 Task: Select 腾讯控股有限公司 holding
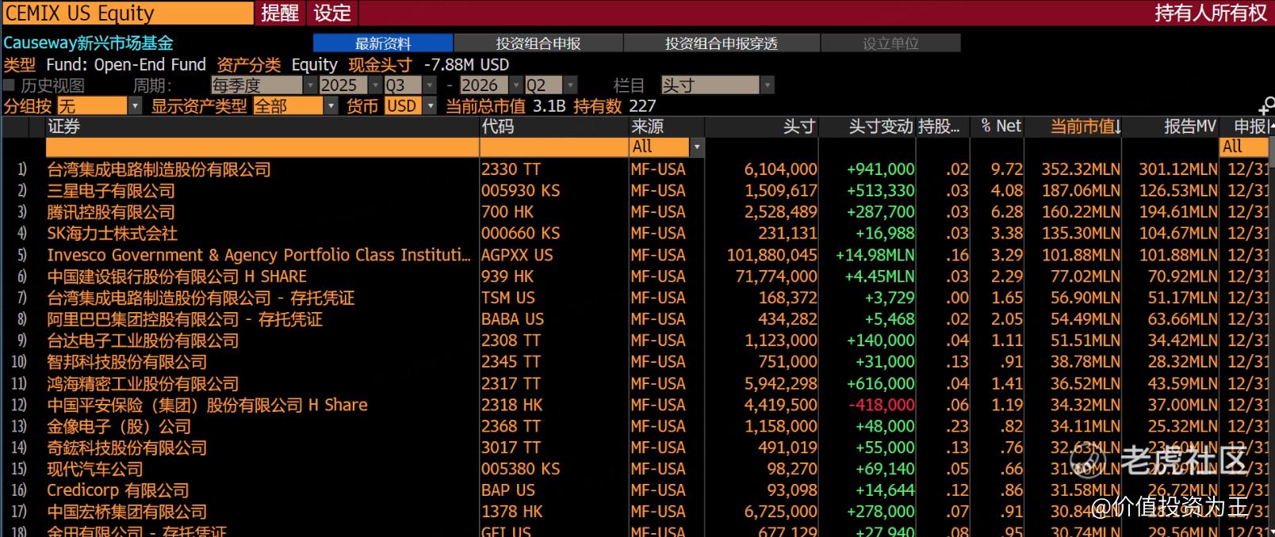111,211
